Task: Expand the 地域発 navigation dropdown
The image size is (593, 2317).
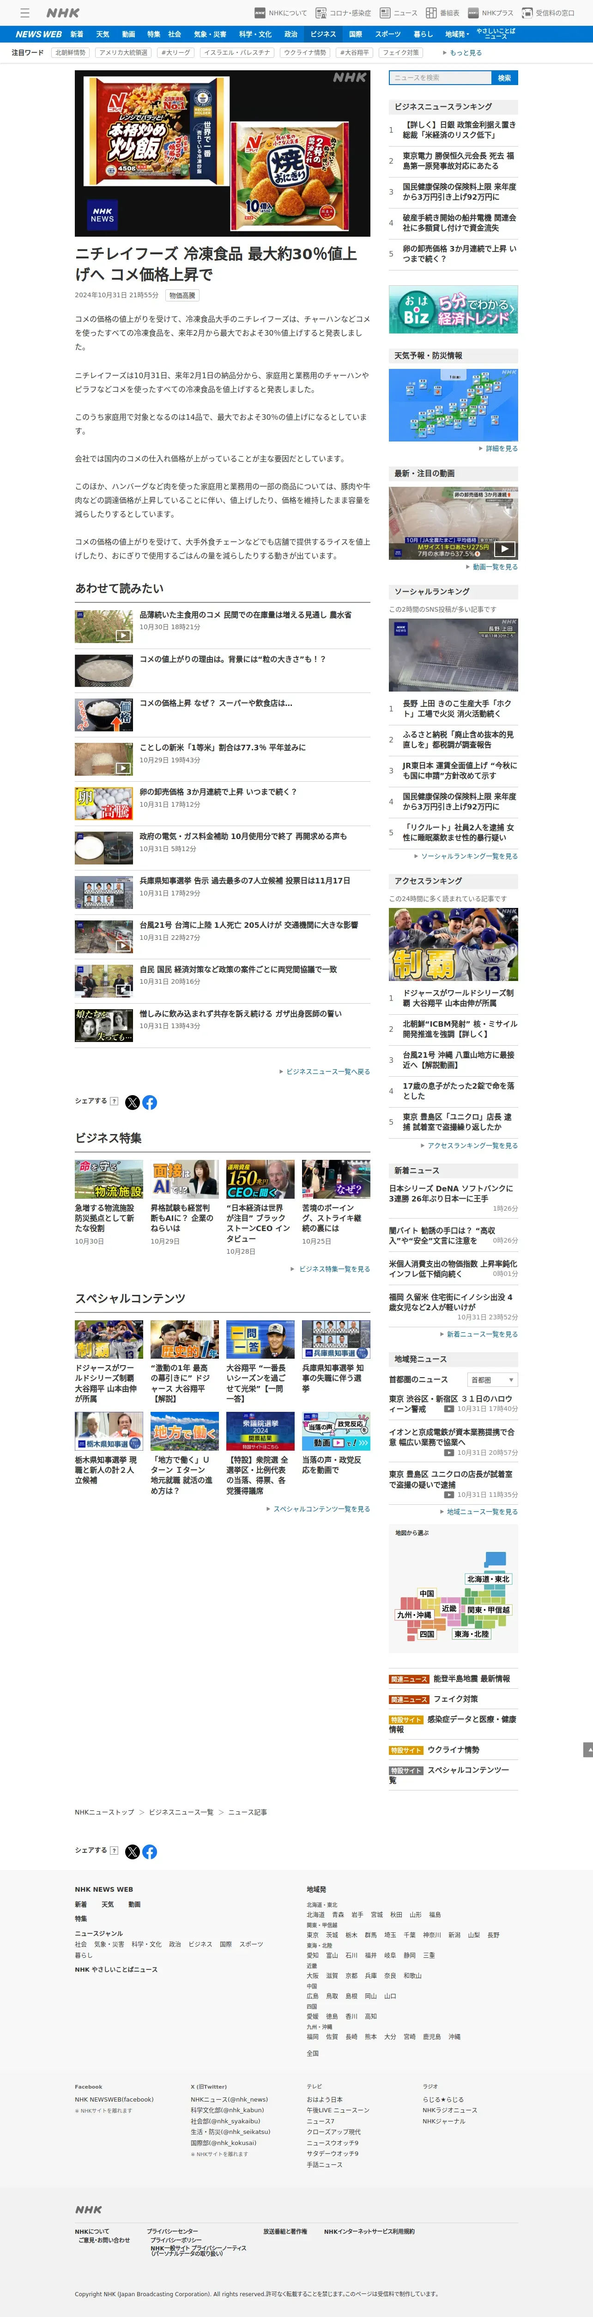Action: 456,34
